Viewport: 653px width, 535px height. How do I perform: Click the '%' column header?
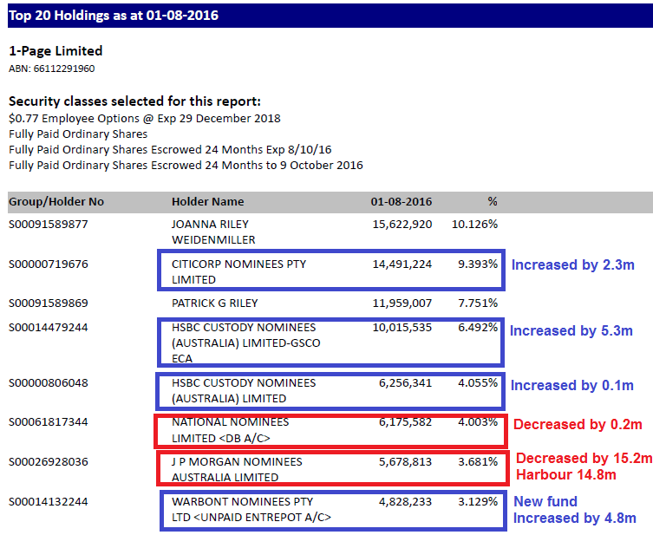pos(493,201)
